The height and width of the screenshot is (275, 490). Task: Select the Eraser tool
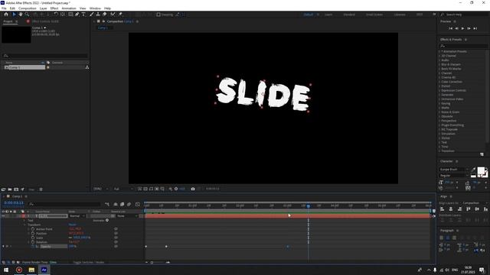[x=104, y=15]
